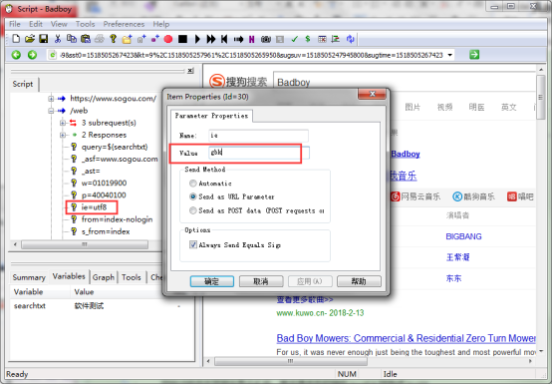Close the script pane with its x button
Viewport: 552px width, 385px height.
click(x=190, y=71)
